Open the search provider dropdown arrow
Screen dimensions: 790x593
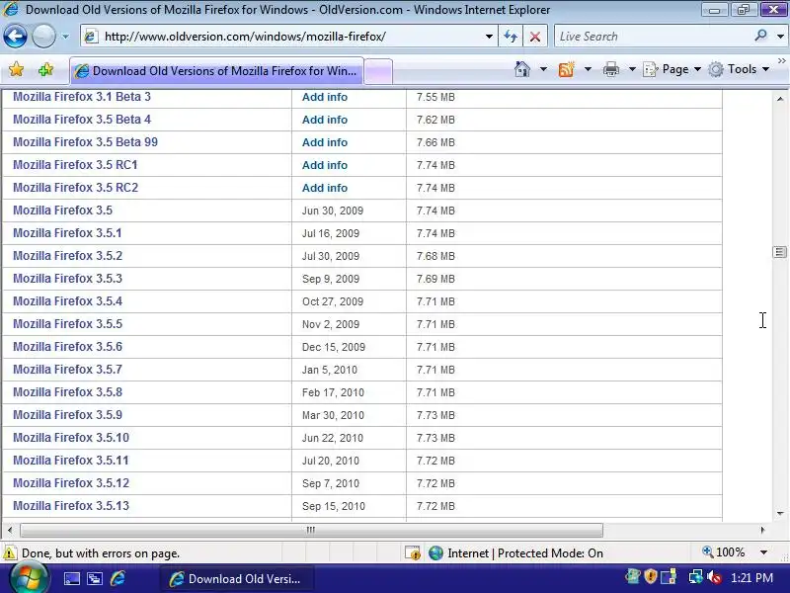(780, 37)
